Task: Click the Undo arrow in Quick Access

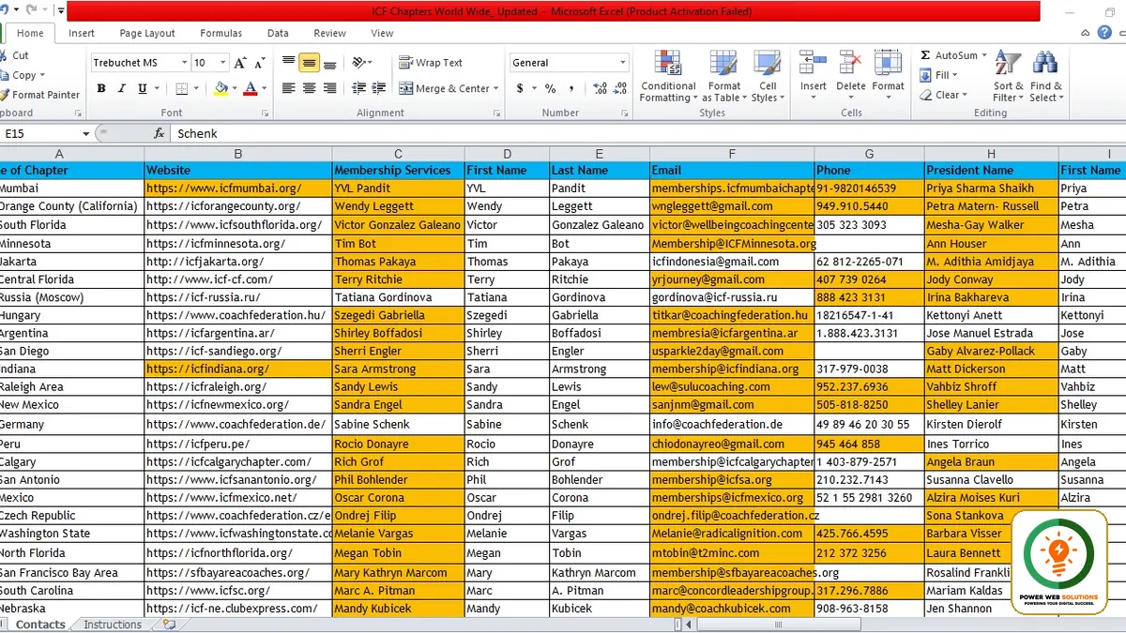Action: [4, 10]
